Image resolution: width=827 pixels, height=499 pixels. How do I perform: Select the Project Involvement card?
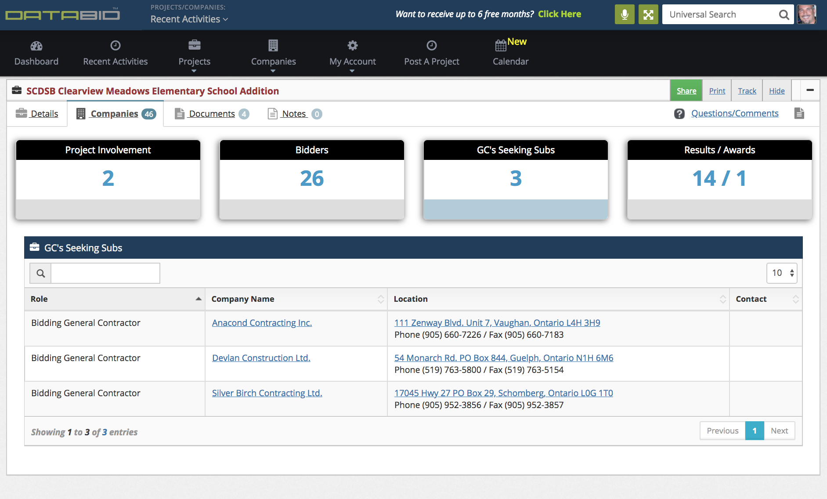[x=108, y=180]
